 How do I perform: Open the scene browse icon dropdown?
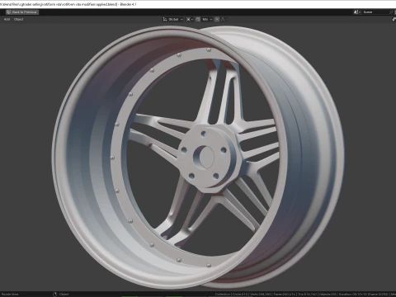pyautogui.click(x=357, y=12)
